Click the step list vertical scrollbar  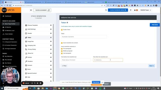[x=53, y=53]
